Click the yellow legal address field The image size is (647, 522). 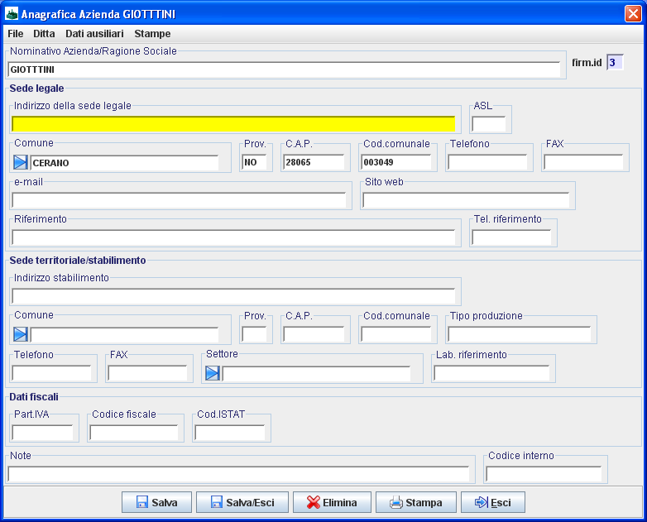coord(233,124)
